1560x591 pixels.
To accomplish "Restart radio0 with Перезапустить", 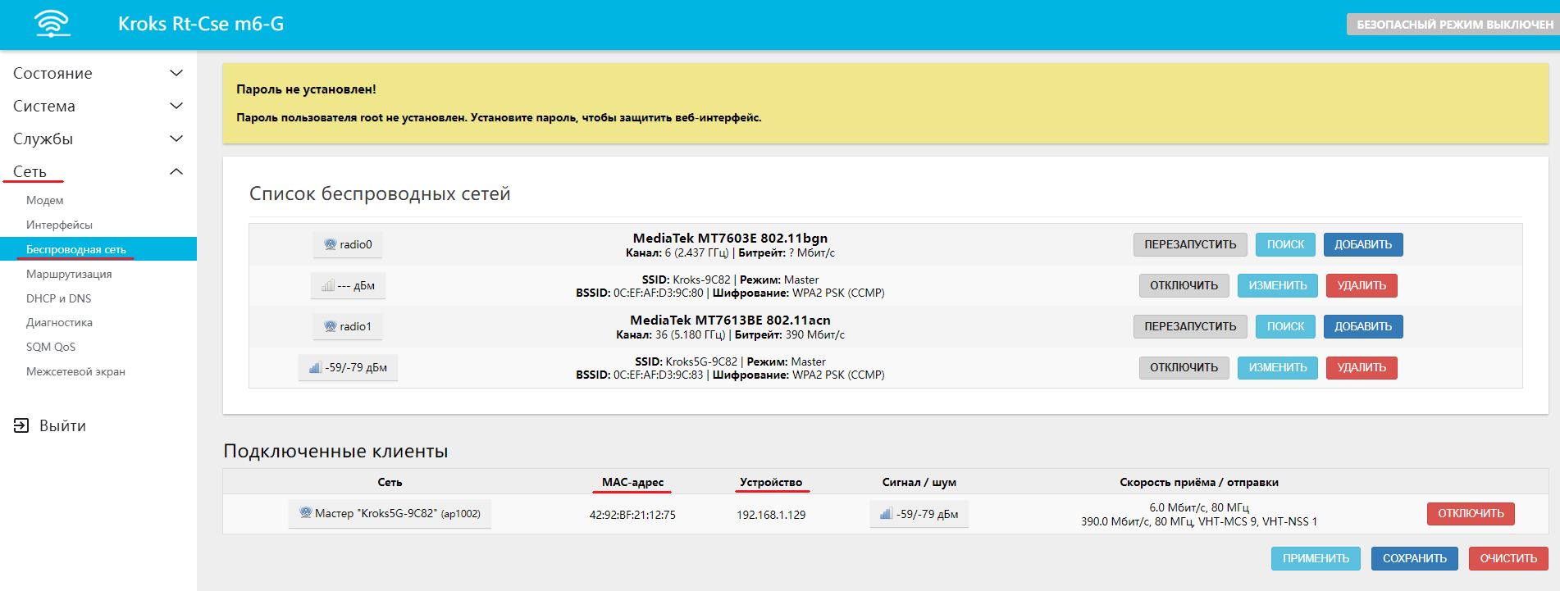I will (1190, 244).
